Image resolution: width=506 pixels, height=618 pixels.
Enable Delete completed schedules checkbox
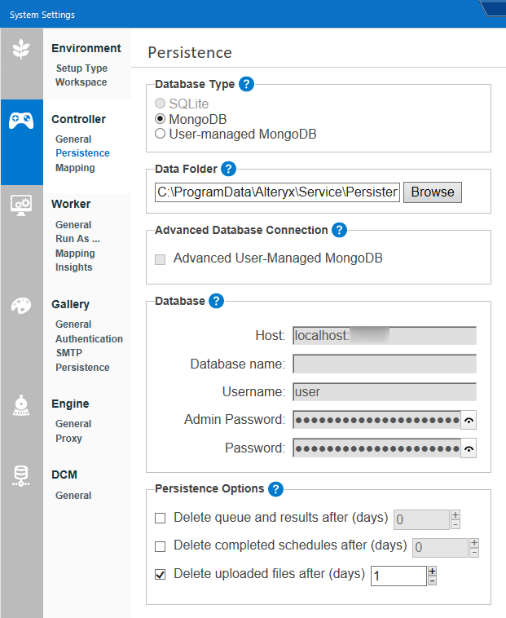coord(160,546)
